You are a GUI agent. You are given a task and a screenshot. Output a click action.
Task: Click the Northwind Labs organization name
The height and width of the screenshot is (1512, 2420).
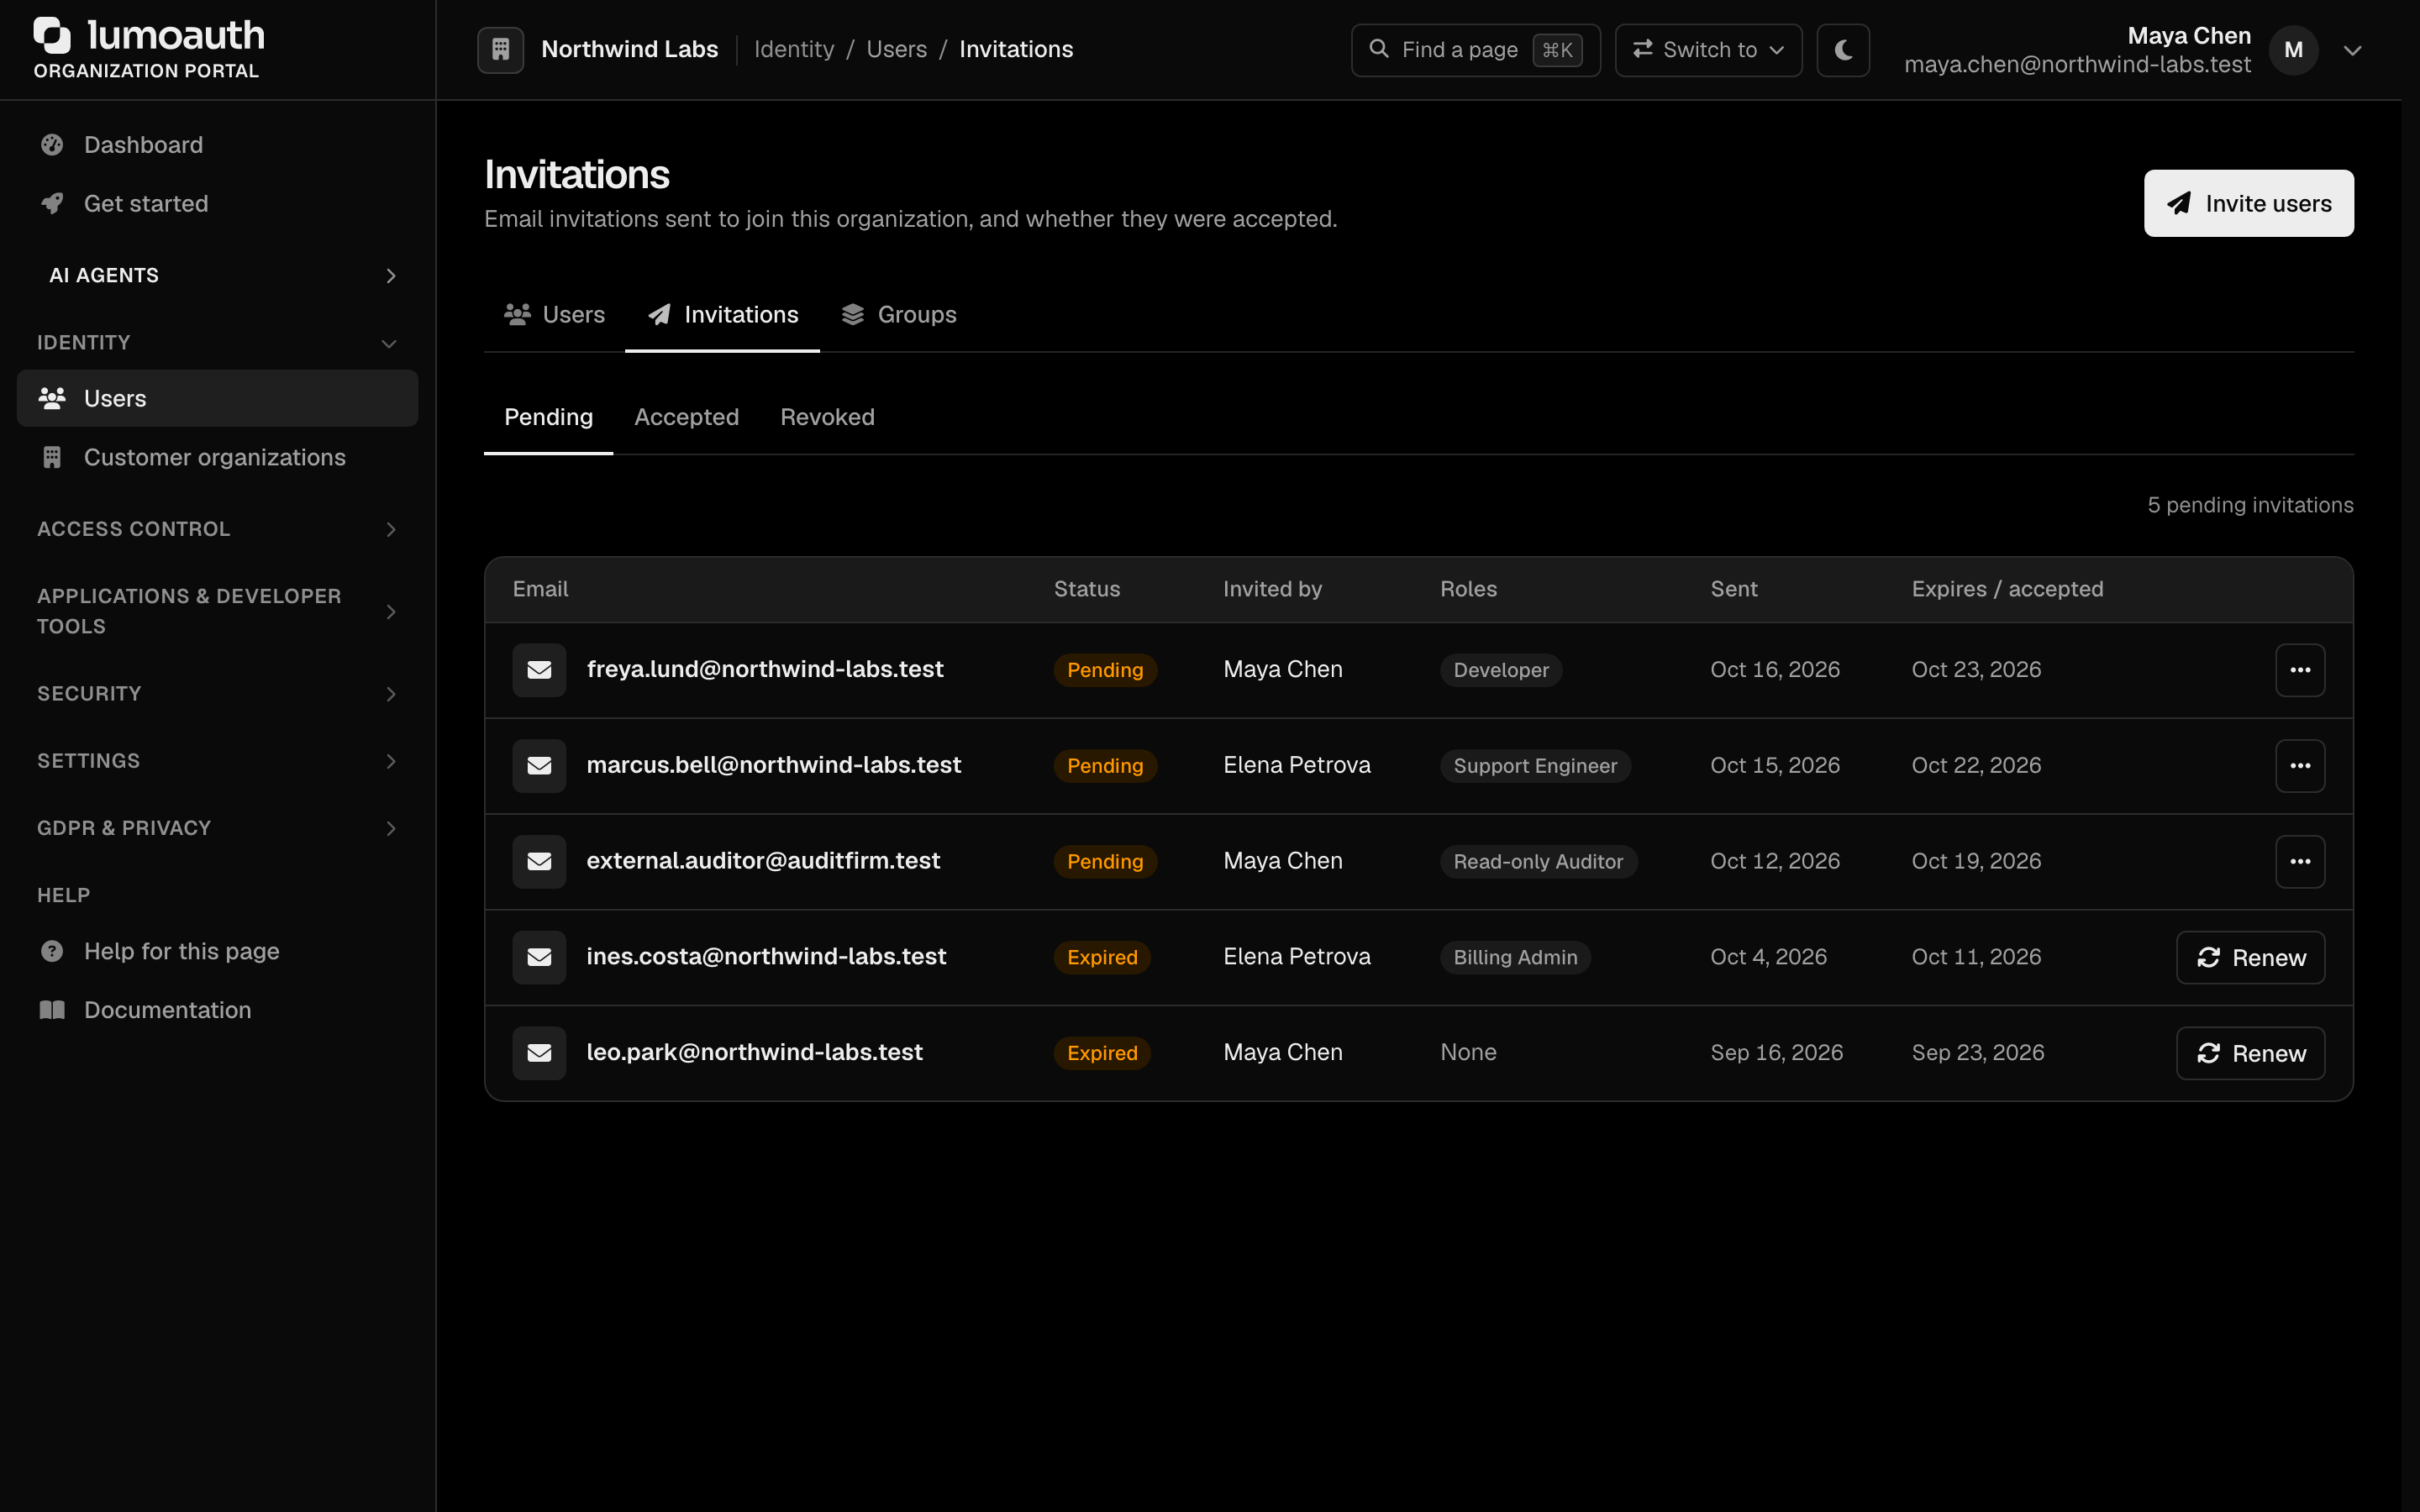[629, 49]
